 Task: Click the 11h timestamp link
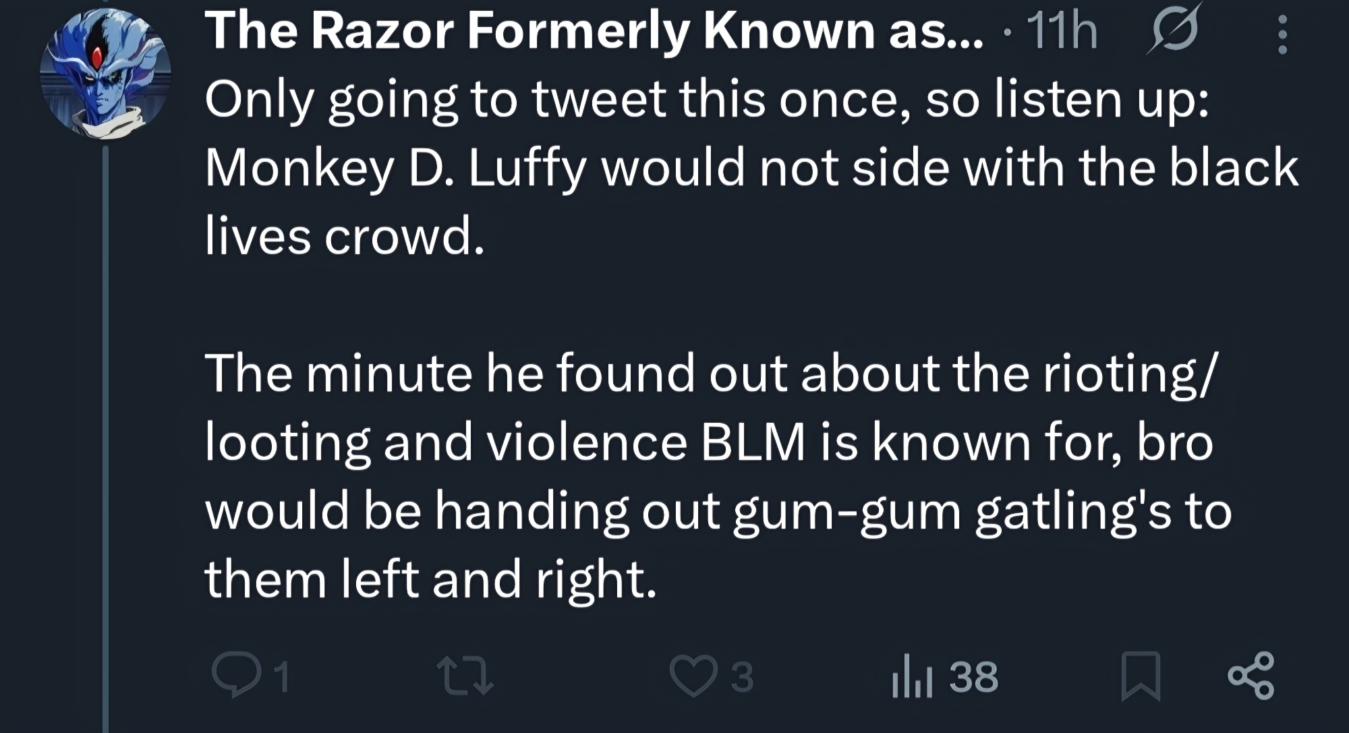pos(1062,31)
